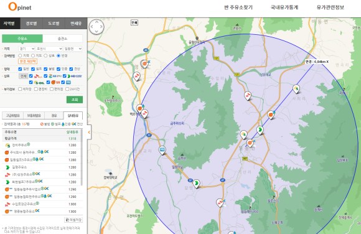Enable the 24시간 option checkbox

coord(67,89)
